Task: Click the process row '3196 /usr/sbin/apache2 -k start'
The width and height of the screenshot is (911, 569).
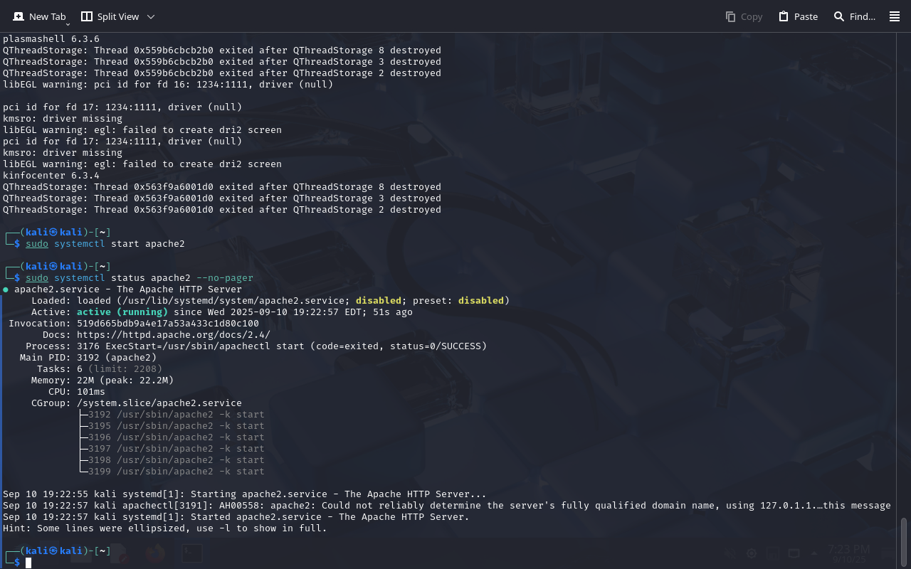Action: pos(176,437)
